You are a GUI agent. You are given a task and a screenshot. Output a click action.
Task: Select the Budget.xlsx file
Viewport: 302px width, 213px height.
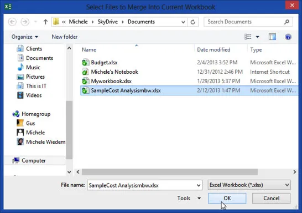click(x=104, y=63)
